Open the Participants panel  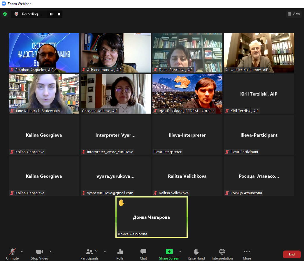click(x=89, y=252)
